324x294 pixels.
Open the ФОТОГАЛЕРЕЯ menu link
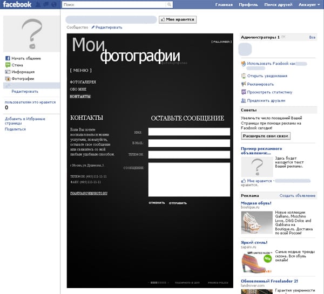pos(83,82)
